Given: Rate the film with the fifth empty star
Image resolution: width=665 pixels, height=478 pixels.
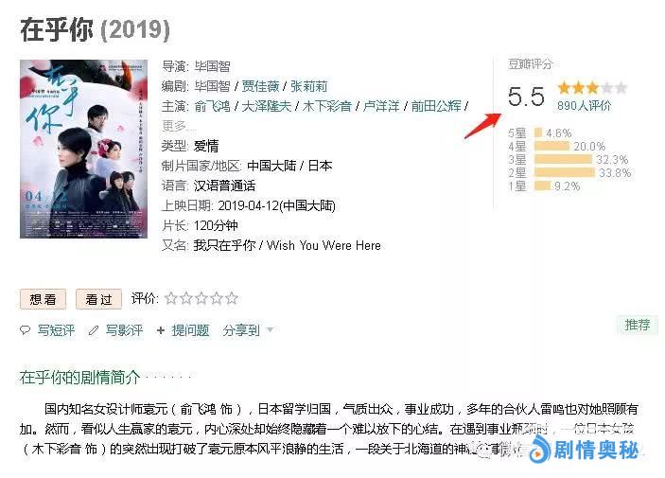Looking at the screenshot, I should pyautogui.click(x=232, y=298).
